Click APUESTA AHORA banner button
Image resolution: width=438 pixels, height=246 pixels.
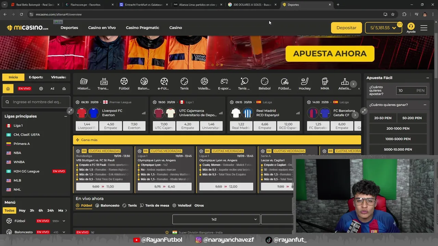click(330, 54)
